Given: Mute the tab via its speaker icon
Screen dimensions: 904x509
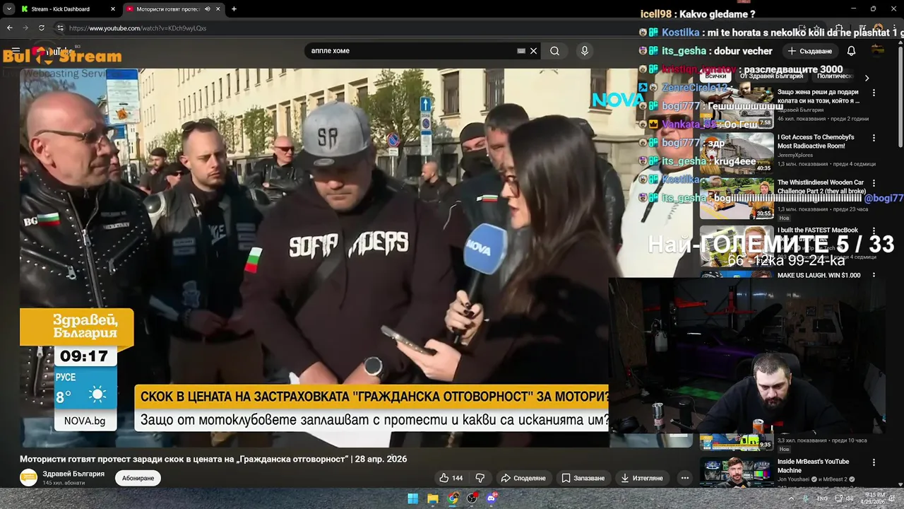Looking at the screenshot, I should click(207, 9).
